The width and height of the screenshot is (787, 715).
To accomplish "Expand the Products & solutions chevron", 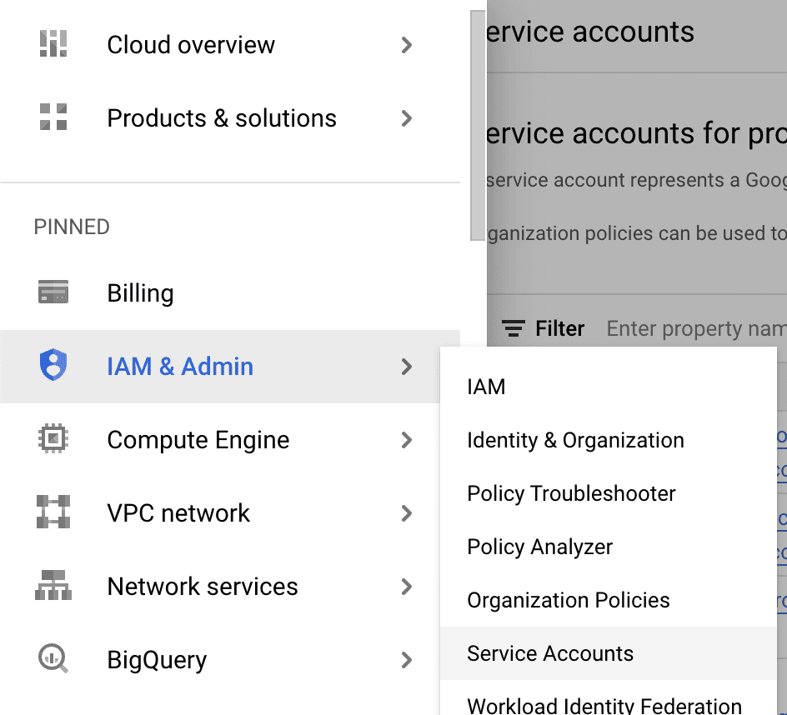I will point(407,118).
